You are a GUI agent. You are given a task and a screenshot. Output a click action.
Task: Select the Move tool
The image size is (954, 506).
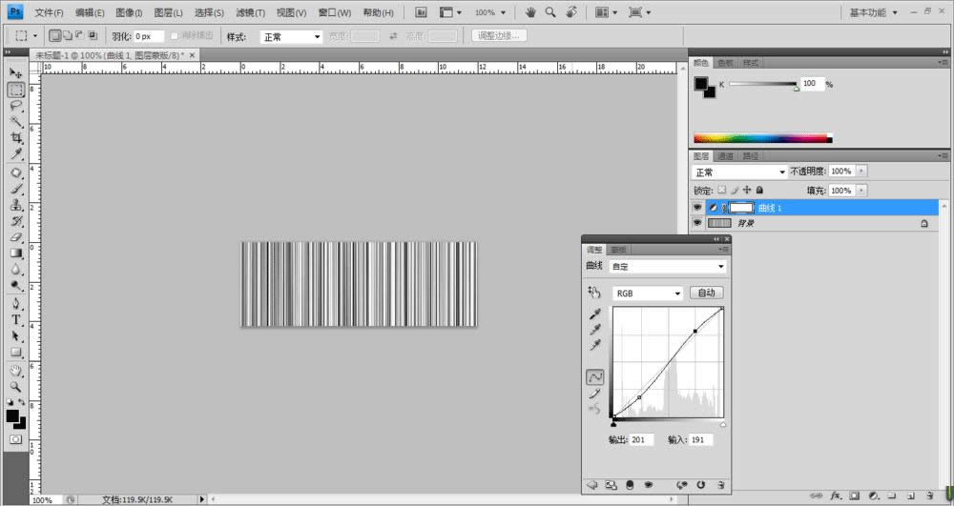pos(16,73)
